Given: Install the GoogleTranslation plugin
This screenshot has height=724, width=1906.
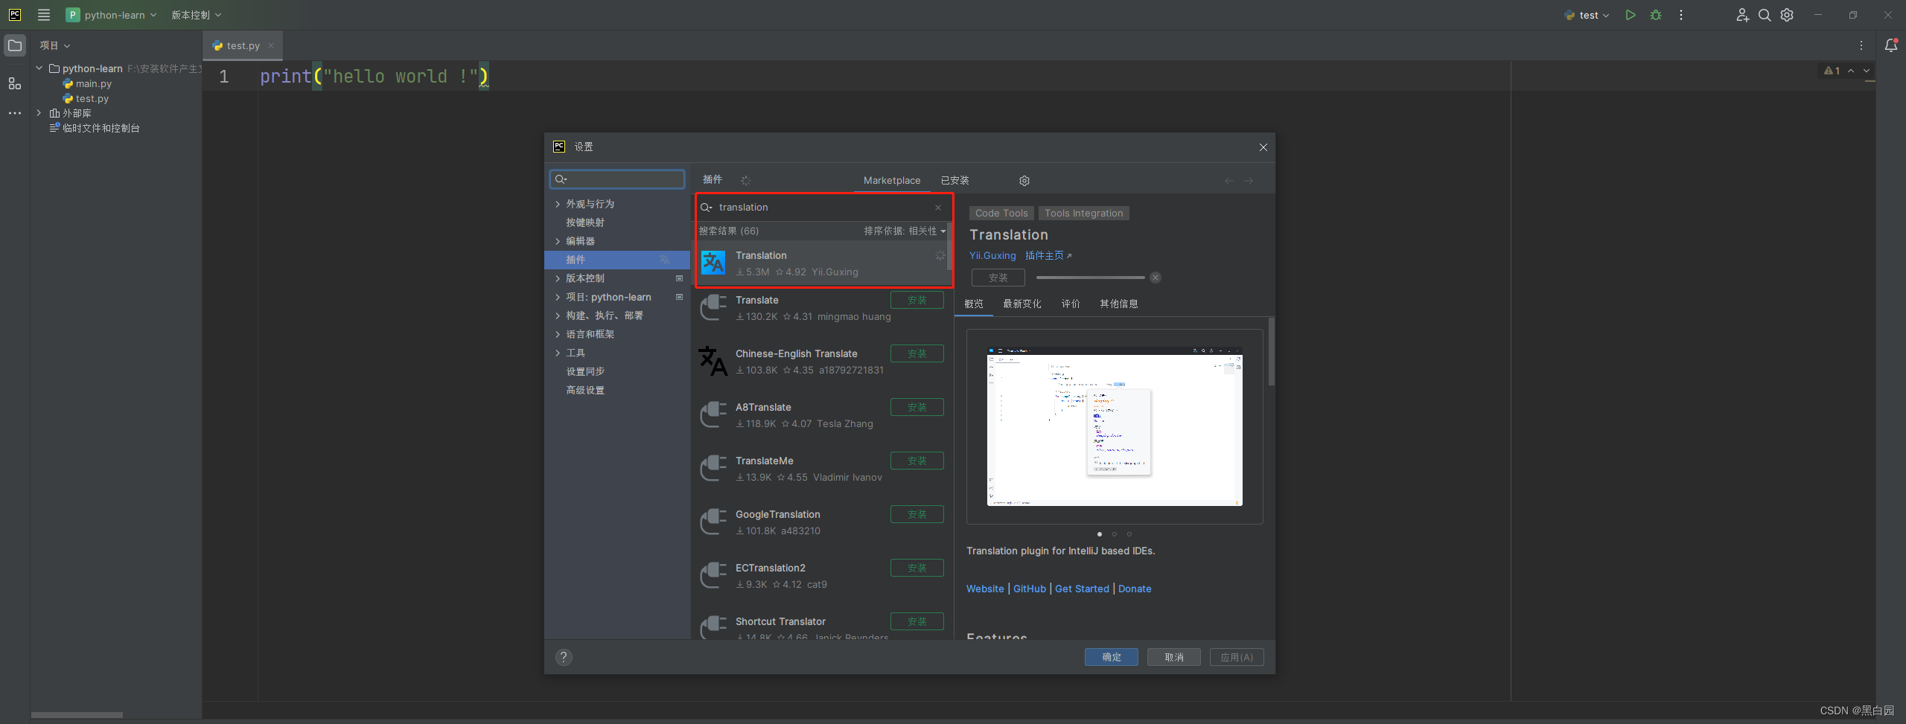Looking at the screenshot, I should pyautogui.click(x=917, y=514).
